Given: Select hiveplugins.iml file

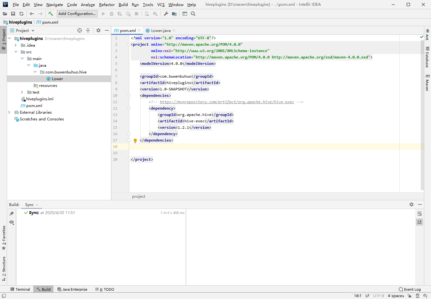Looking at the screenshot, I should (40, 99).
